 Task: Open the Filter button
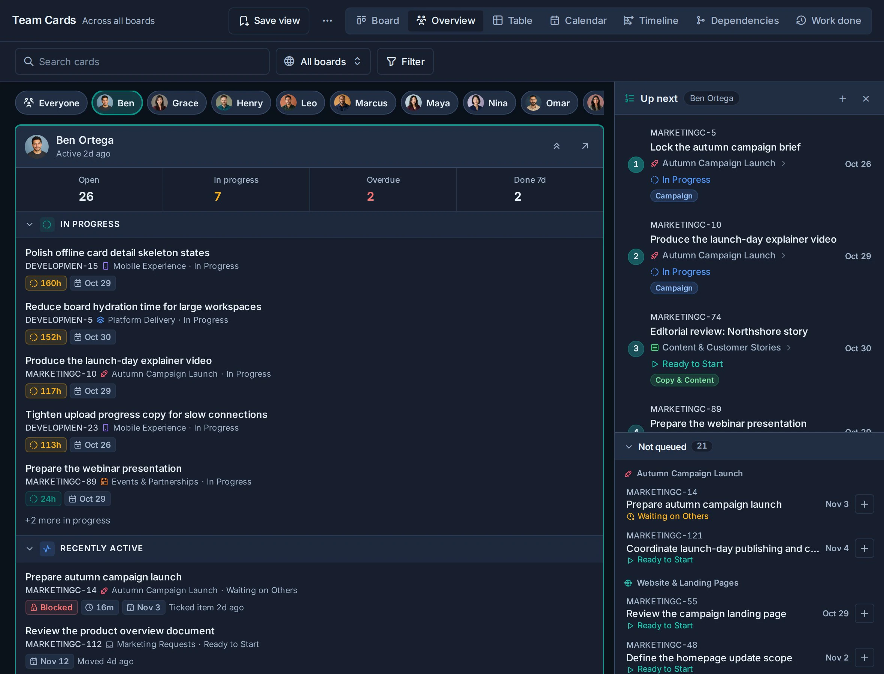(x=405, y=61)
